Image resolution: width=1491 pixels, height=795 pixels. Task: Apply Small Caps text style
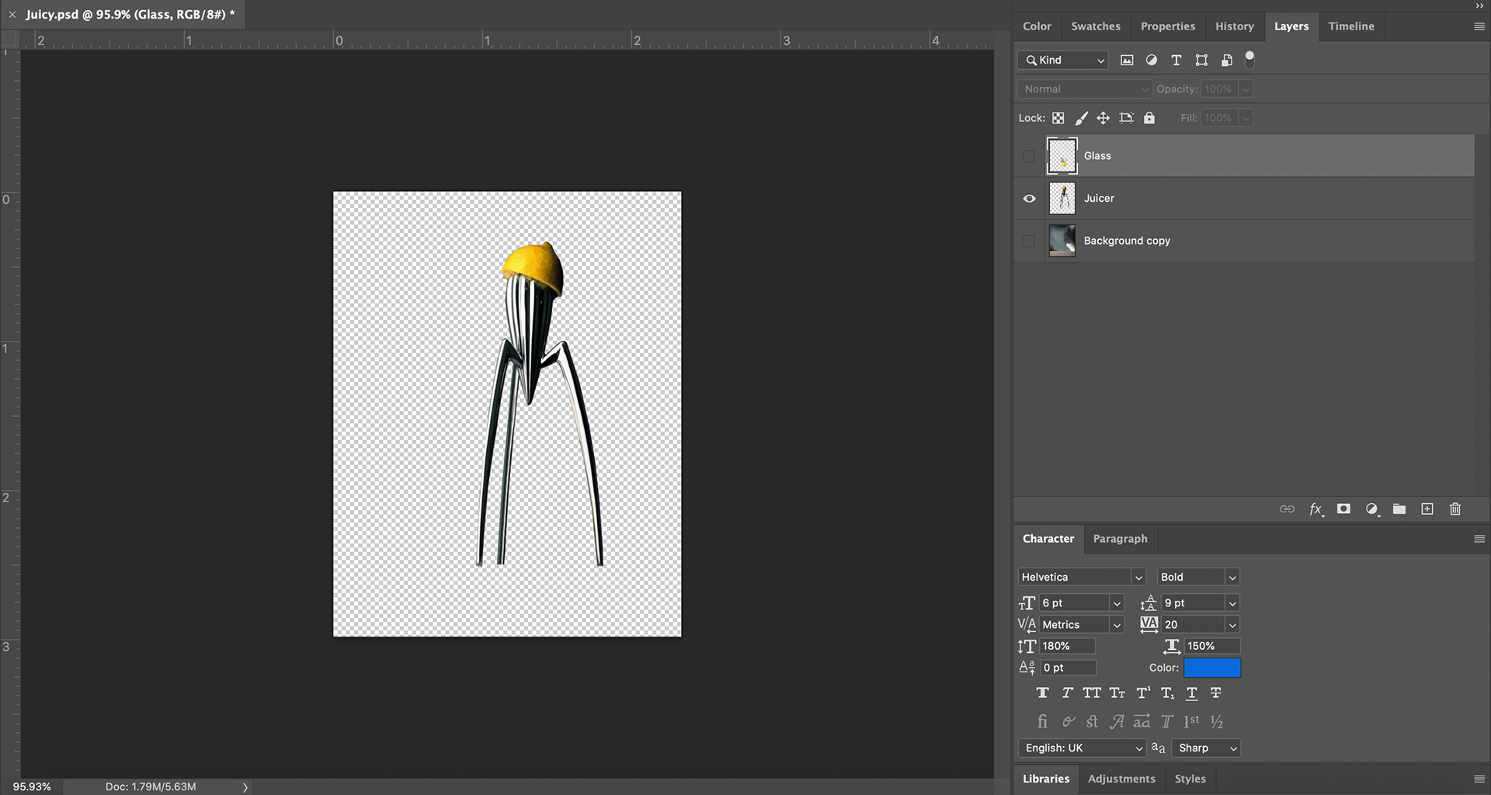pyautogui.click(x=1117, y=693)
